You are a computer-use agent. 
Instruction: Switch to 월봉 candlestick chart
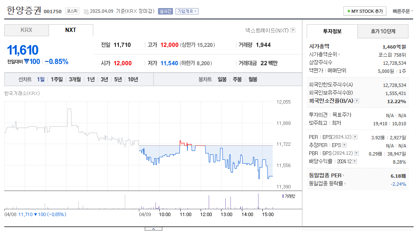click(253, 79)
